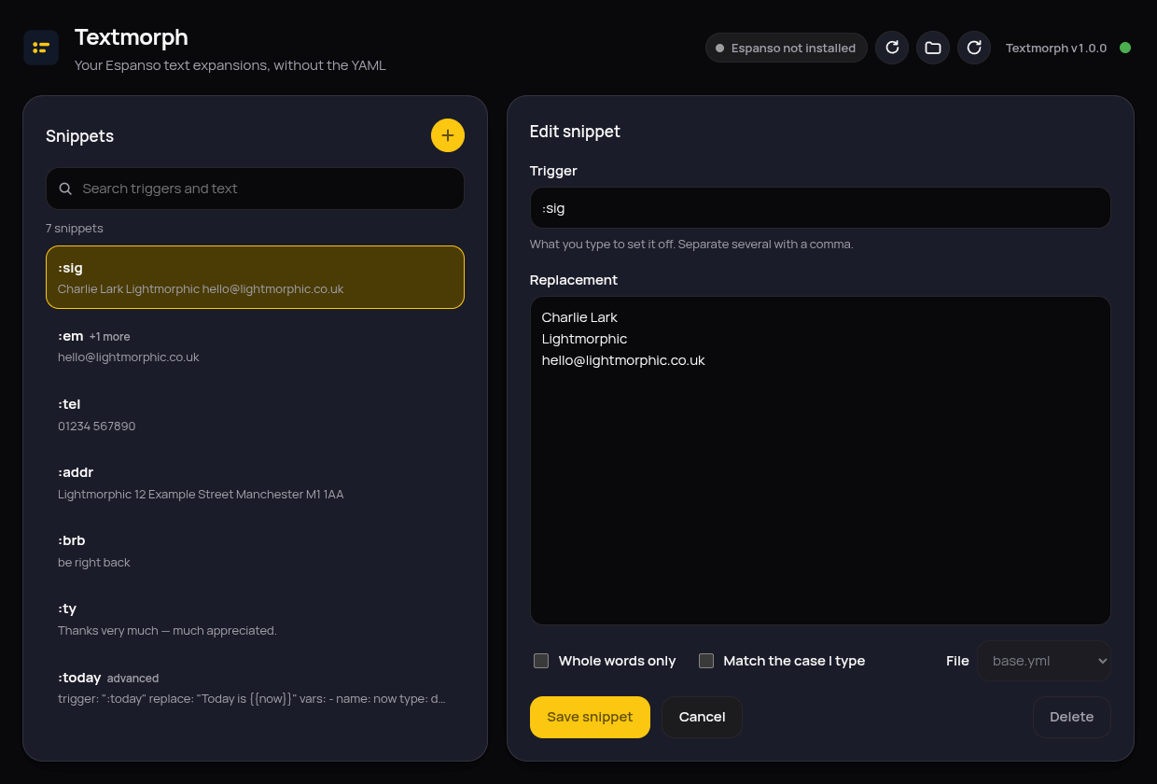Click the Delete button

1072,717
